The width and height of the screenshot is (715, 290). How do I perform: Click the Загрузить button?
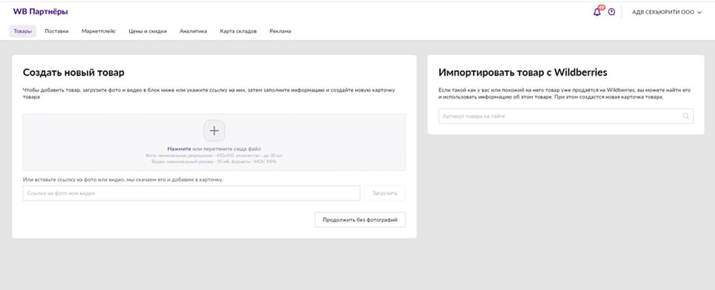click(x=385, y=194)
